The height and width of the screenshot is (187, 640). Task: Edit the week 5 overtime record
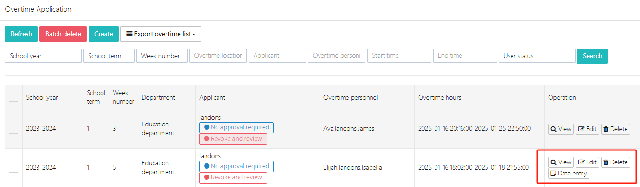[x=587, y=162]
